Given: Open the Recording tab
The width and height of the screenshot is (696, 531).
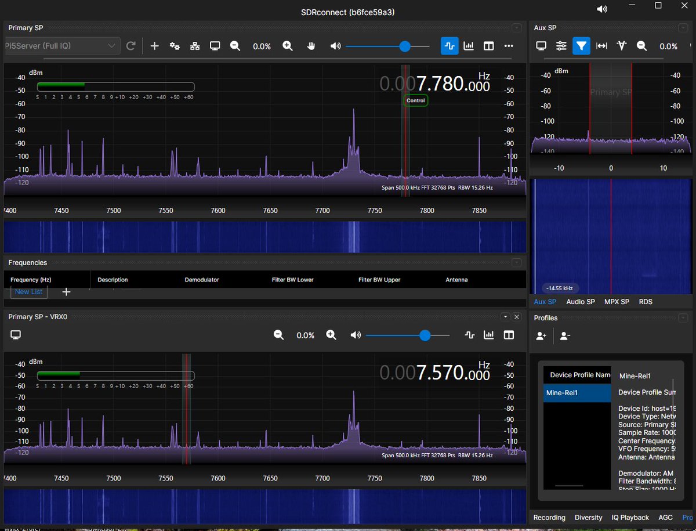Looking at the screenshot, I should pyautogui.click(x=549, y=517).
